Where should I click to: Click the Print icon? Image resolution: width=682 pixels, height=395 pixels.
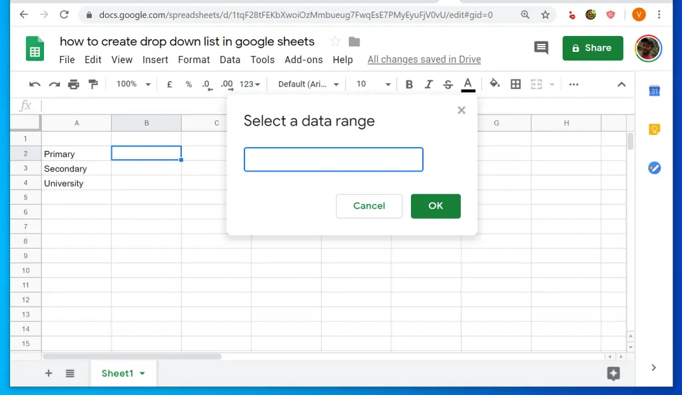72,84
